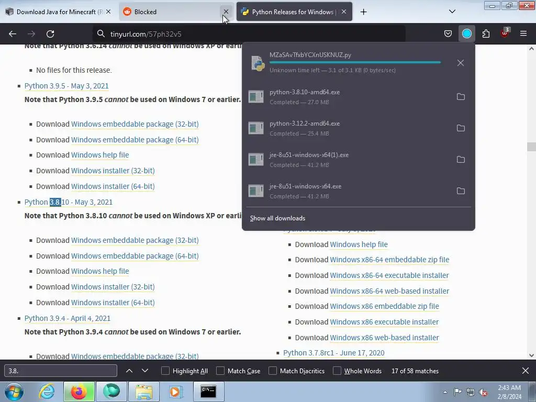536x402 pixels.
Task: Show python-3.8.10-amd64.exe in folder
Action: (461, 97)
